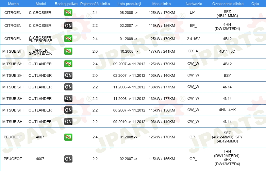Click the EP_ body code in Citroen 2.2 row
Screen dimensions: 266x171
[193, 25]
